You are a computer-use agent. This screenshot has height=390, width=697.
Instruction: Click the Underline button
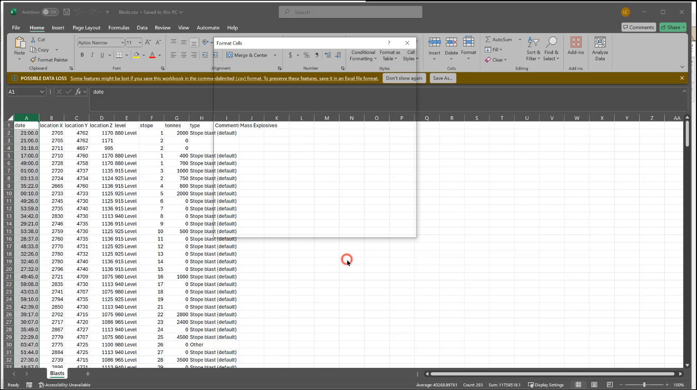click(x=102, y=55)
